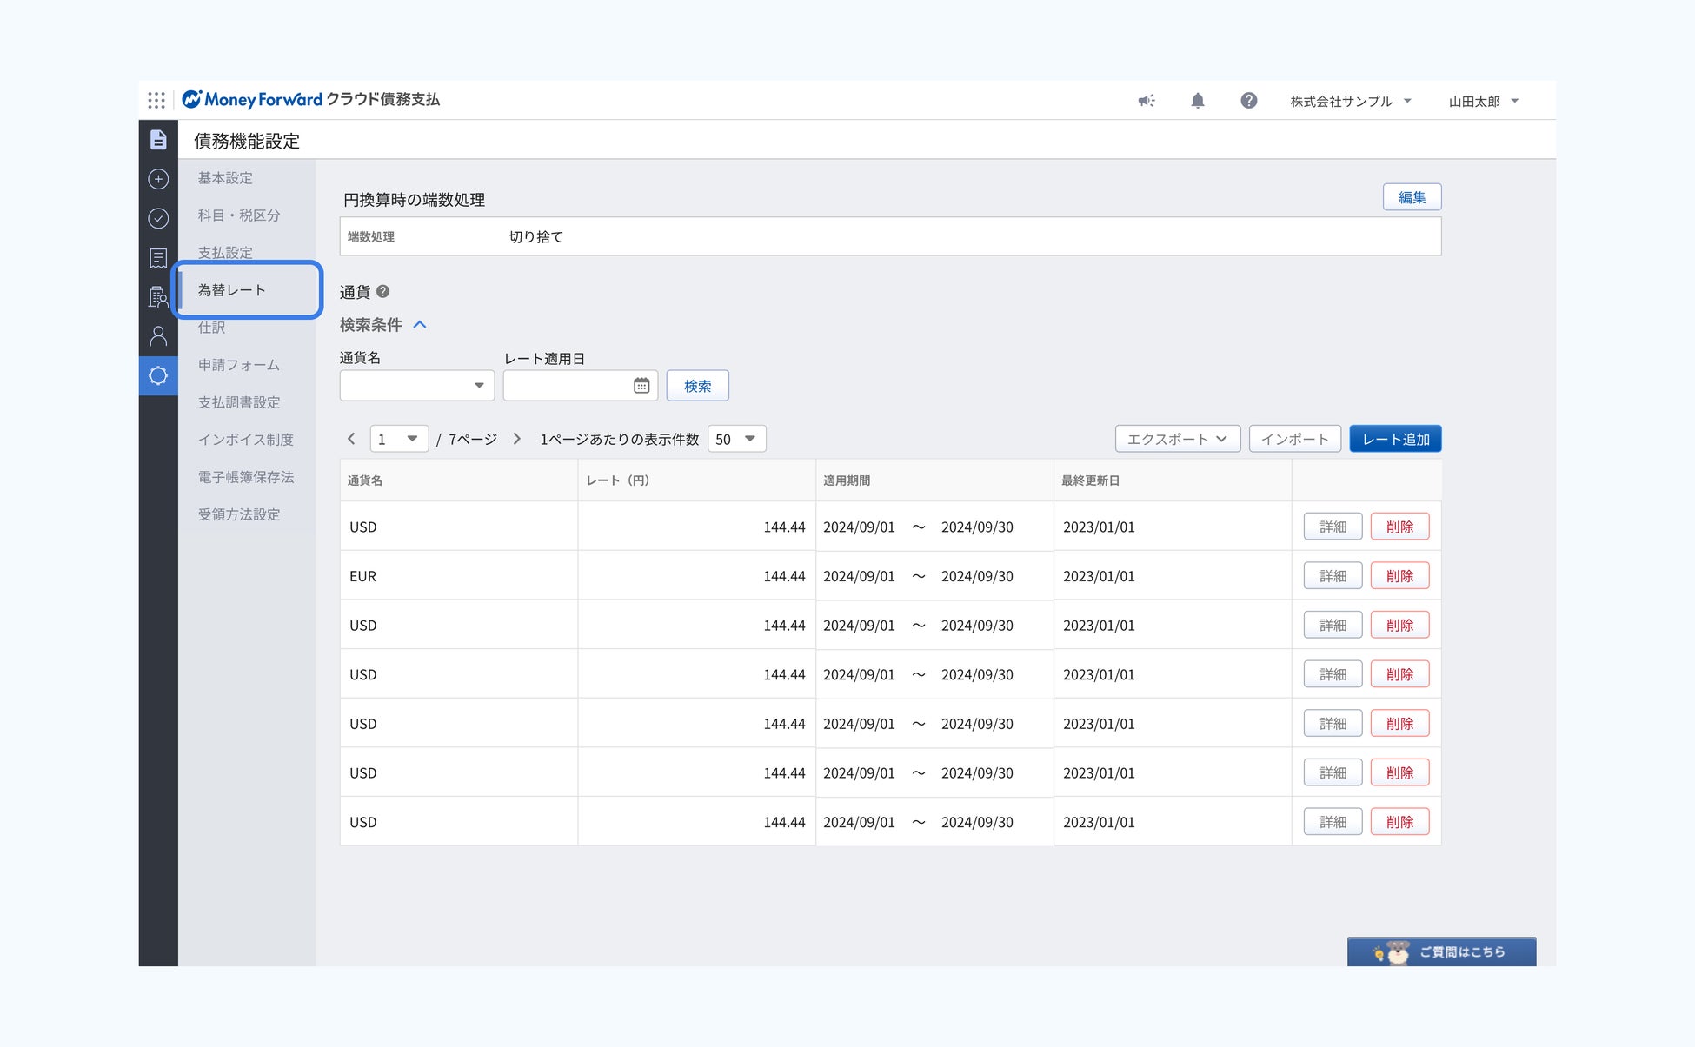Collapse the 検索条件 section
Image resolution: width=1695 pixels, height=1047 pixels.
420,325
